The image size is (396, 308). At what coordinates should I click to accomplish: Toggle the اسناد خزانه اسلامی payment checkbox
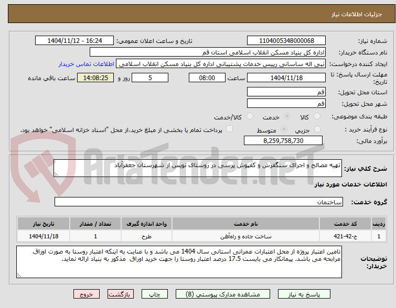coord(229,129)
